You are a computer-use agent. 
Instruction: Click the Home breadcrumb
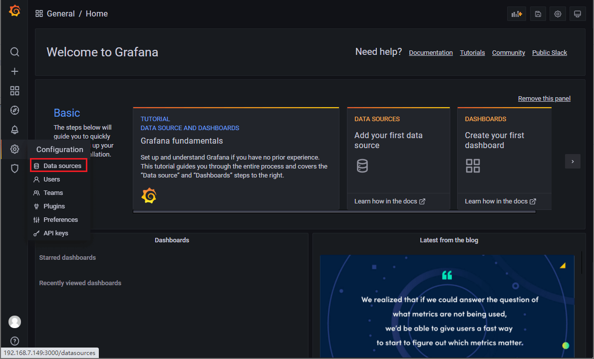(x=97, y=13)
